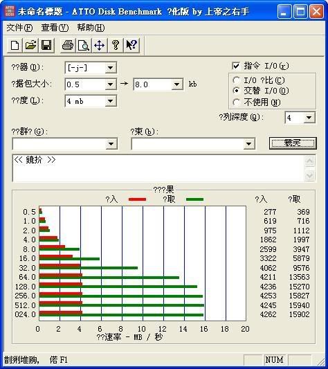Click the read value 15940
328x369 pixels.
(x=300, y=305)
